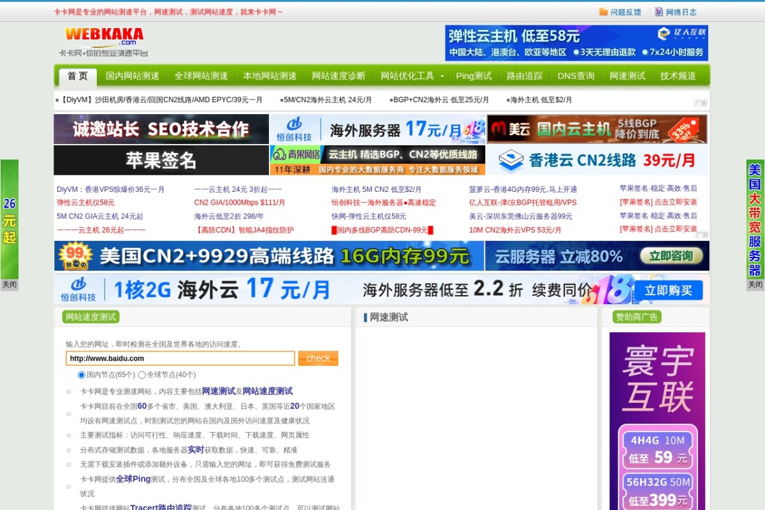Open the 网站速度诊断 menu item

[x=339, y=76]
